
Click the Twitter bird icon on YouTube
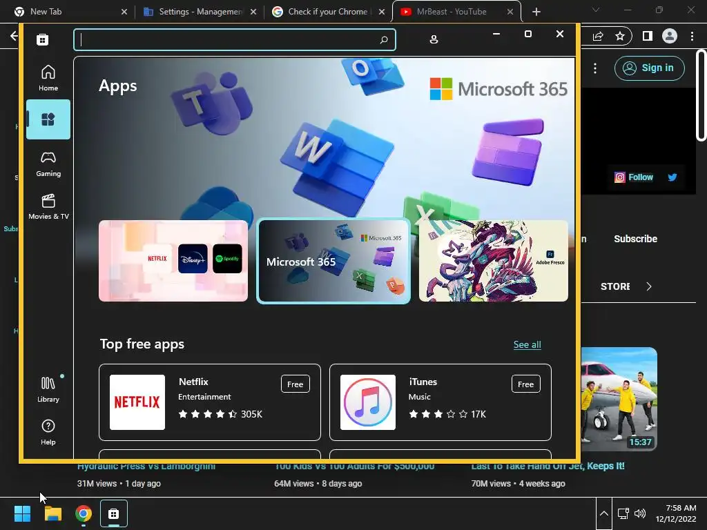coord(672,177)
